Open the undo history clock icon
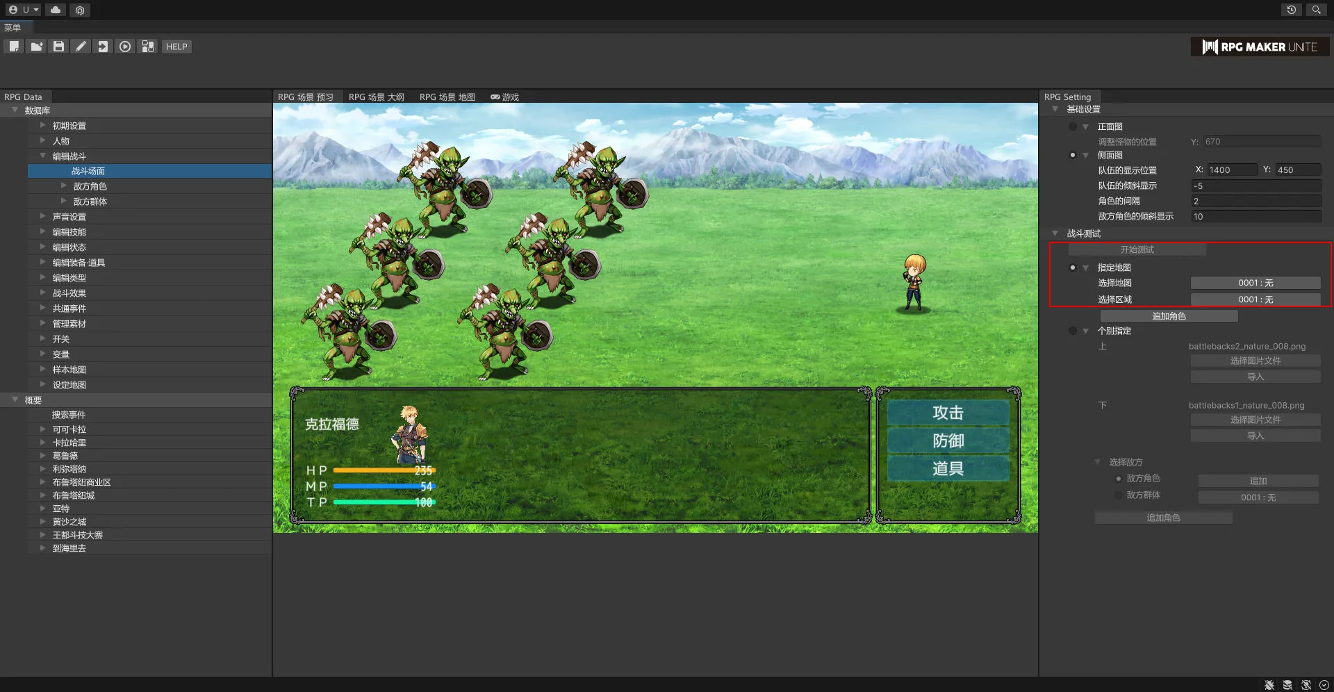Screen dimensions: 1334x692 1291,10
